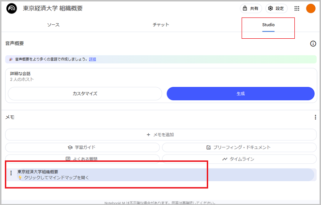Create a 学習ガイド study guide
The image size is (321, 205).
pyautogui.click(x=82, y=147)
